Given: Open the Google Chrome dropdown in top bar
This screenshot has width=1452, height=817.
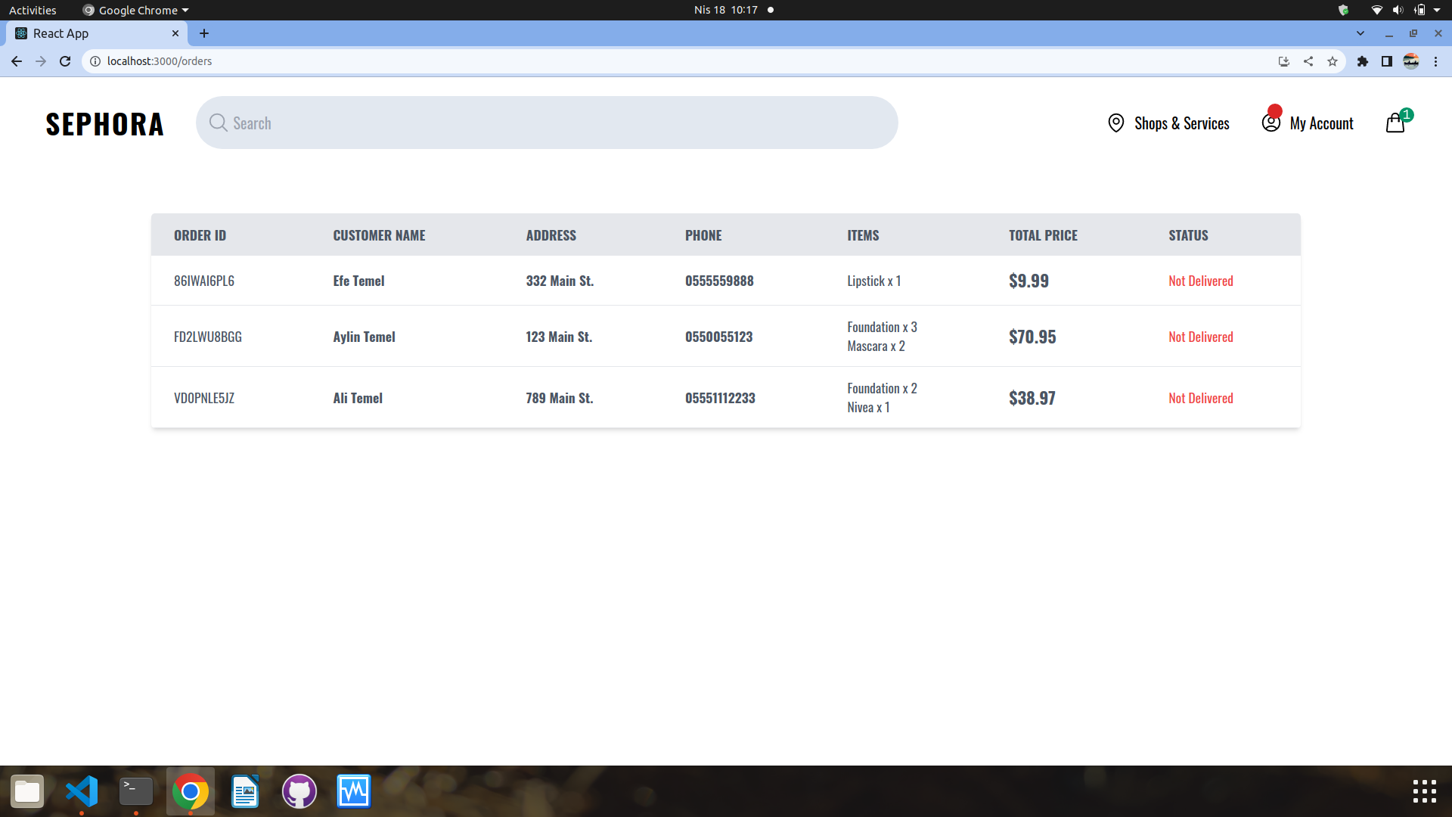Looking at the screenshot, I should pyautogui.click(x=135, y=10).
